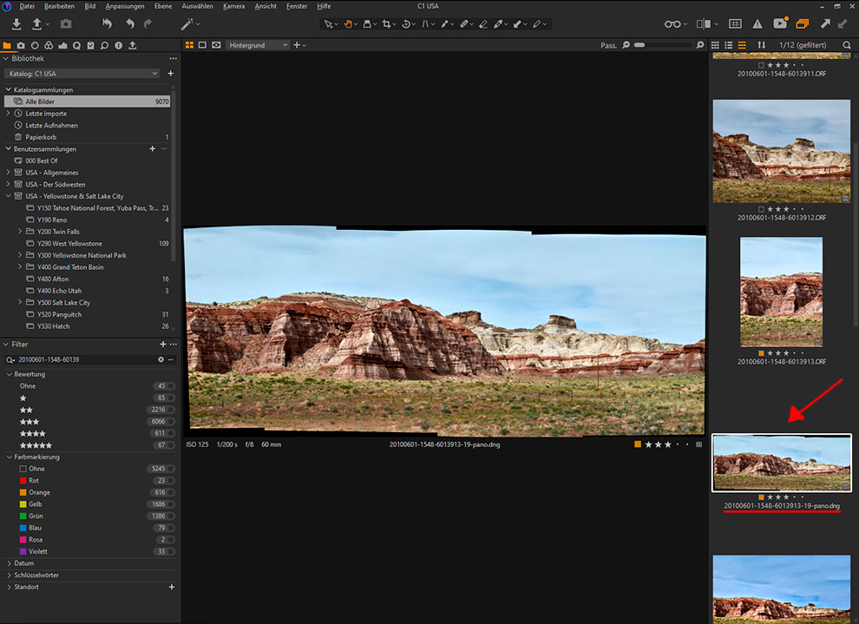This screenshot has width=859, height=624.
Task: Clear the filter search text
Action: point(161,359)
